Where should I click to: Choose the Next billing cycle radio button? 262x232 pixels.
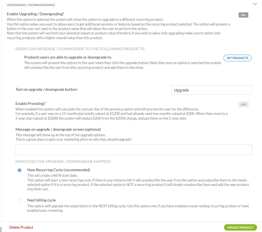[19, 200]
